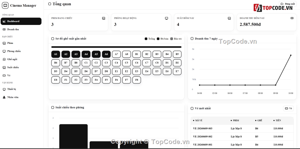Click the Bảo trì legend swatch
The height and width of the screenshot is (149, 300).
click(171, 39)
